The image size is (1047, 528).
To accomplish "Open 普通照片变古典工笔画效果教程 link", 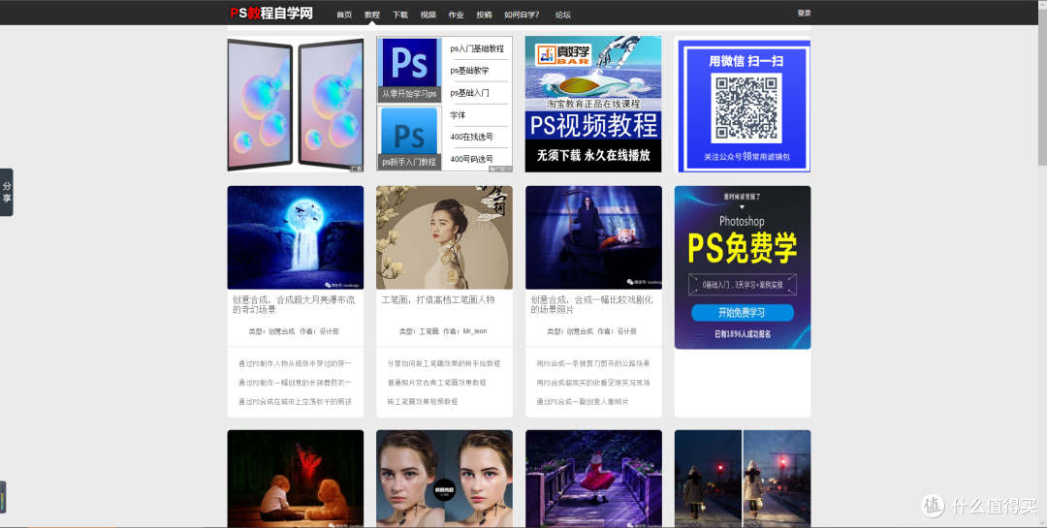I will click(436, 383).
